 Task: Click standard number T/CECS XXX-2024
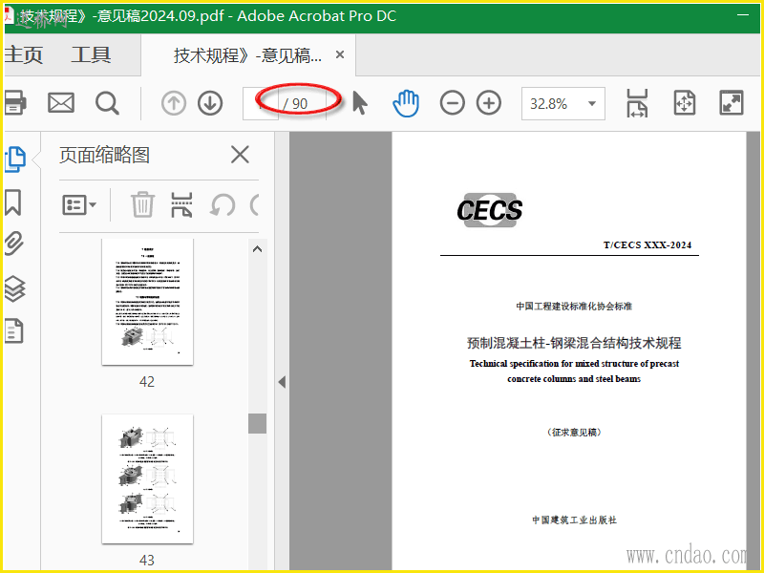647,245
